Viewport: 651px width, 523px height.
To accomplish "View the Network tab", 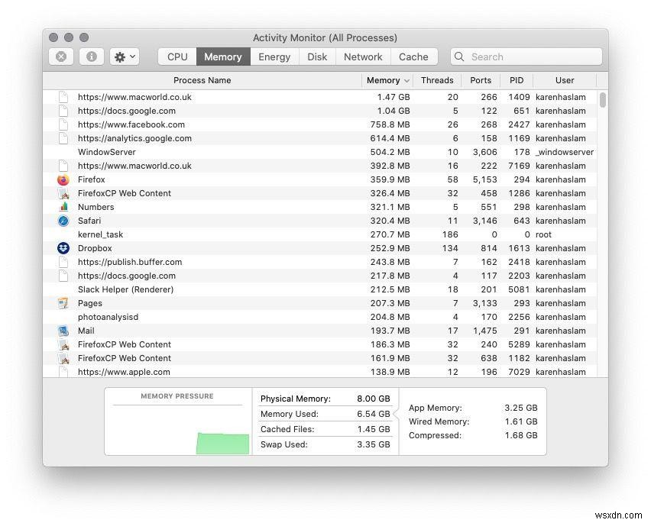I will [363, 56].
